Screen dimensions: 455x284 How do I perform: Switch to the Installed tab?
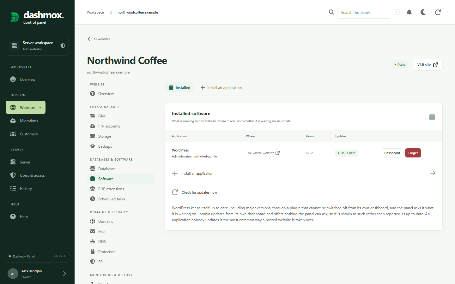click(x=179, y=88)
